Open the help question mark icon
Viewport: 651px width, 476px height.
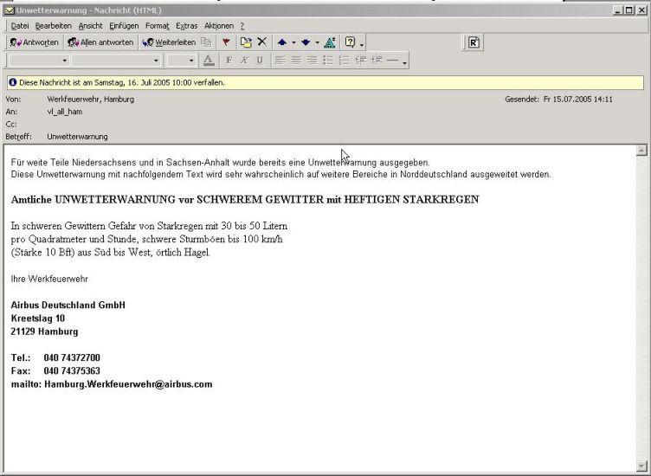coord(350,42)
